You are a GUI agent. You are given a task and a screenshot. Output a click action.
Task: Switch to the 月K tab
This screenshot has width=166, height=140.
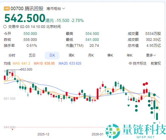(x=91, y=55)
